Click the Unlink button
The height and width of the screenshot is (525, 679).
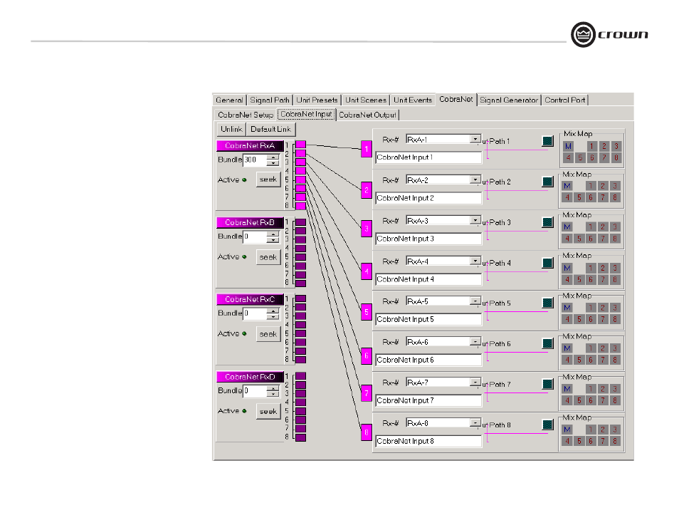(x=231, y=129)
